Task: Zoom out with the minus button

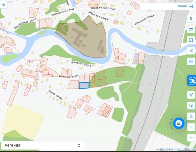Action: click(x=191, y=138)
